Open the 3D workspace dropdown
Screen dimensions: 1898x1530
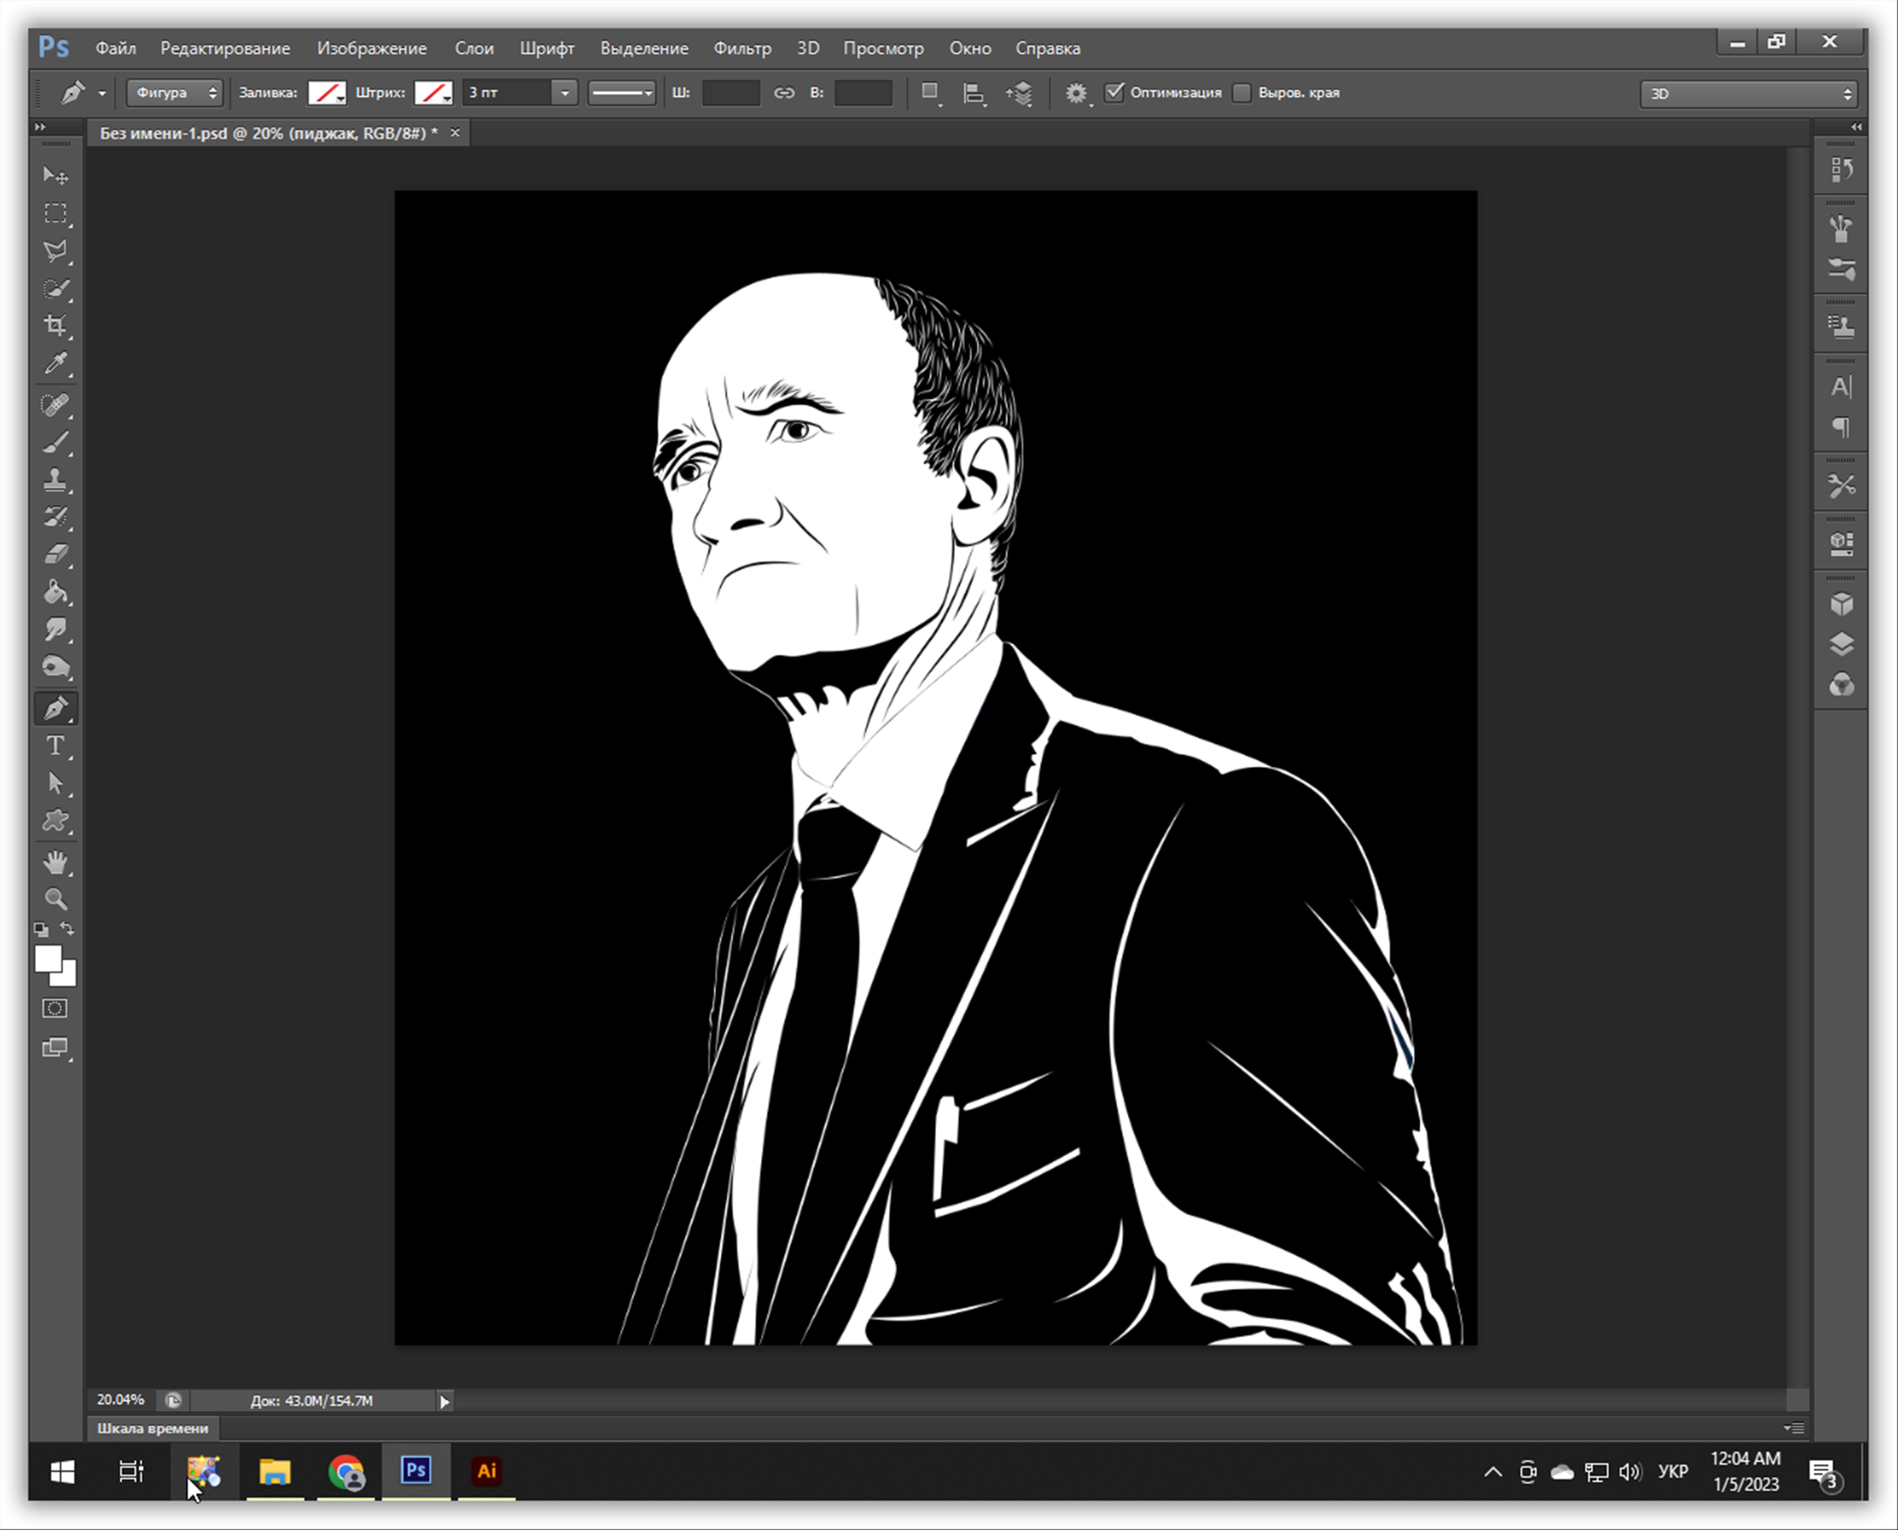[x=1748, y=93]
